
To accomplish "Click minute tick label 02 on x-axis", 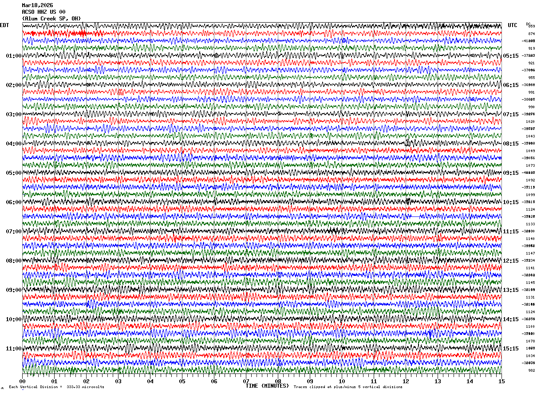I will click(x=86, y=381).
